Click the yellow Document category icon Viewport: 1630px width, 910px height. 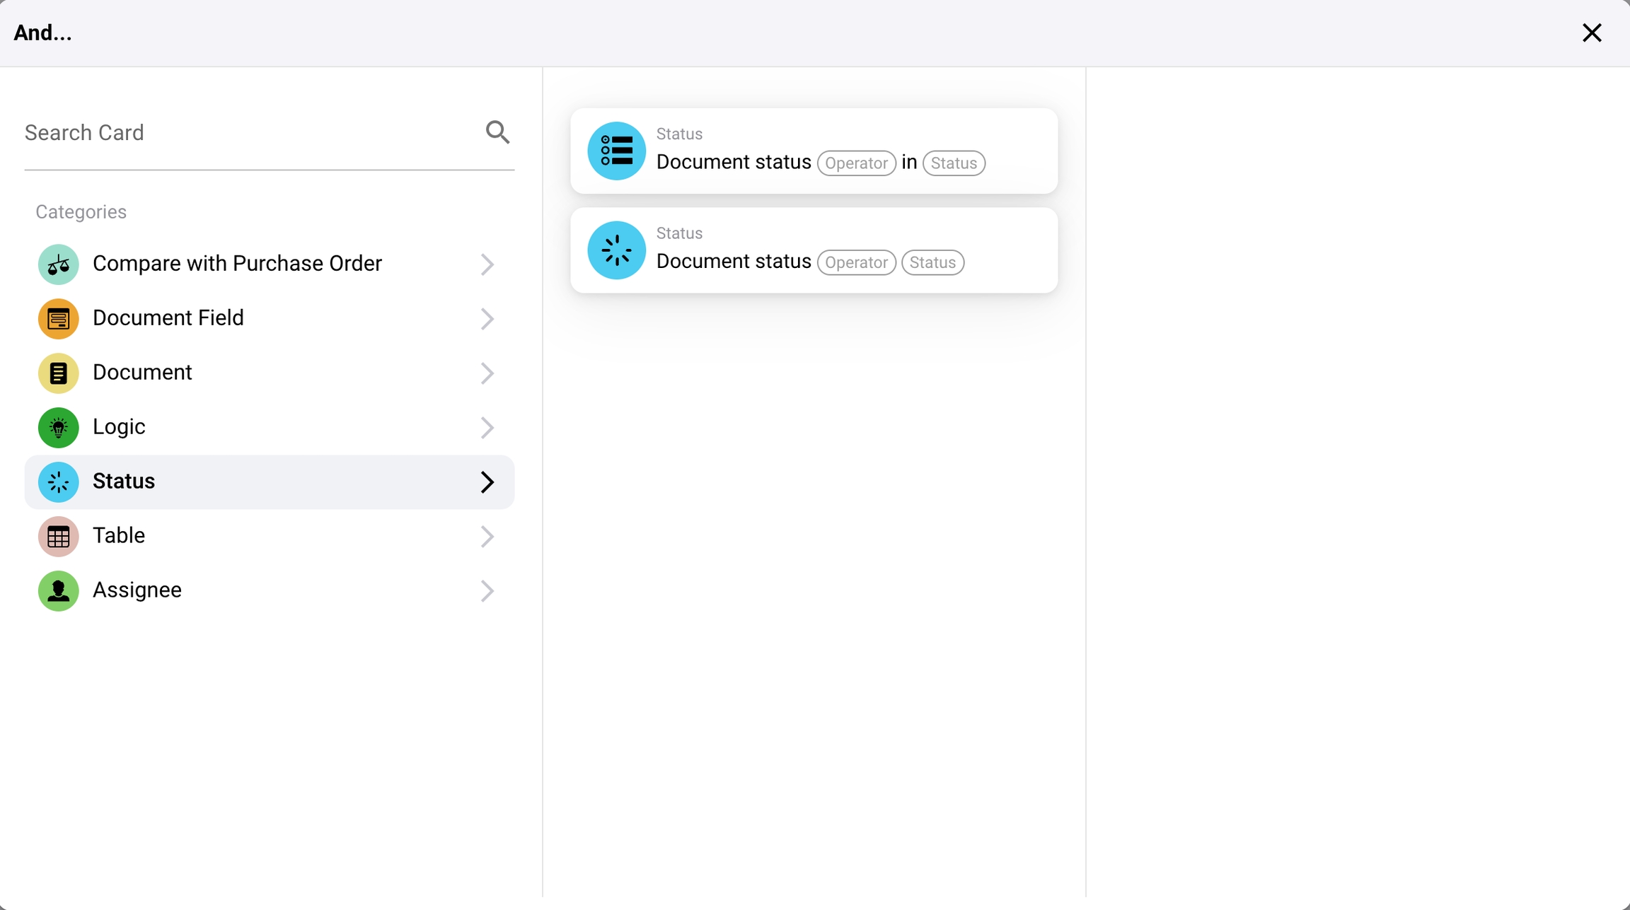click(58, 373)
